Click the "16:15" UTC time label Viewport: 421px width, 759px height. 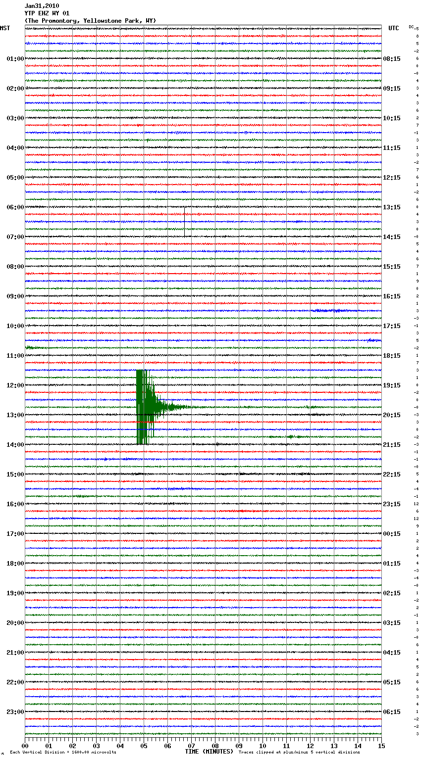pos(392,296)
